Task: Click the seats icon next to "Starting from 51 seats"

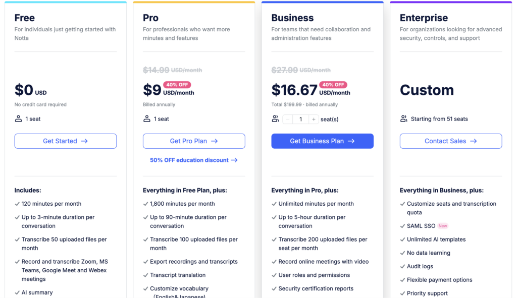Action: [x=403, y=118]
